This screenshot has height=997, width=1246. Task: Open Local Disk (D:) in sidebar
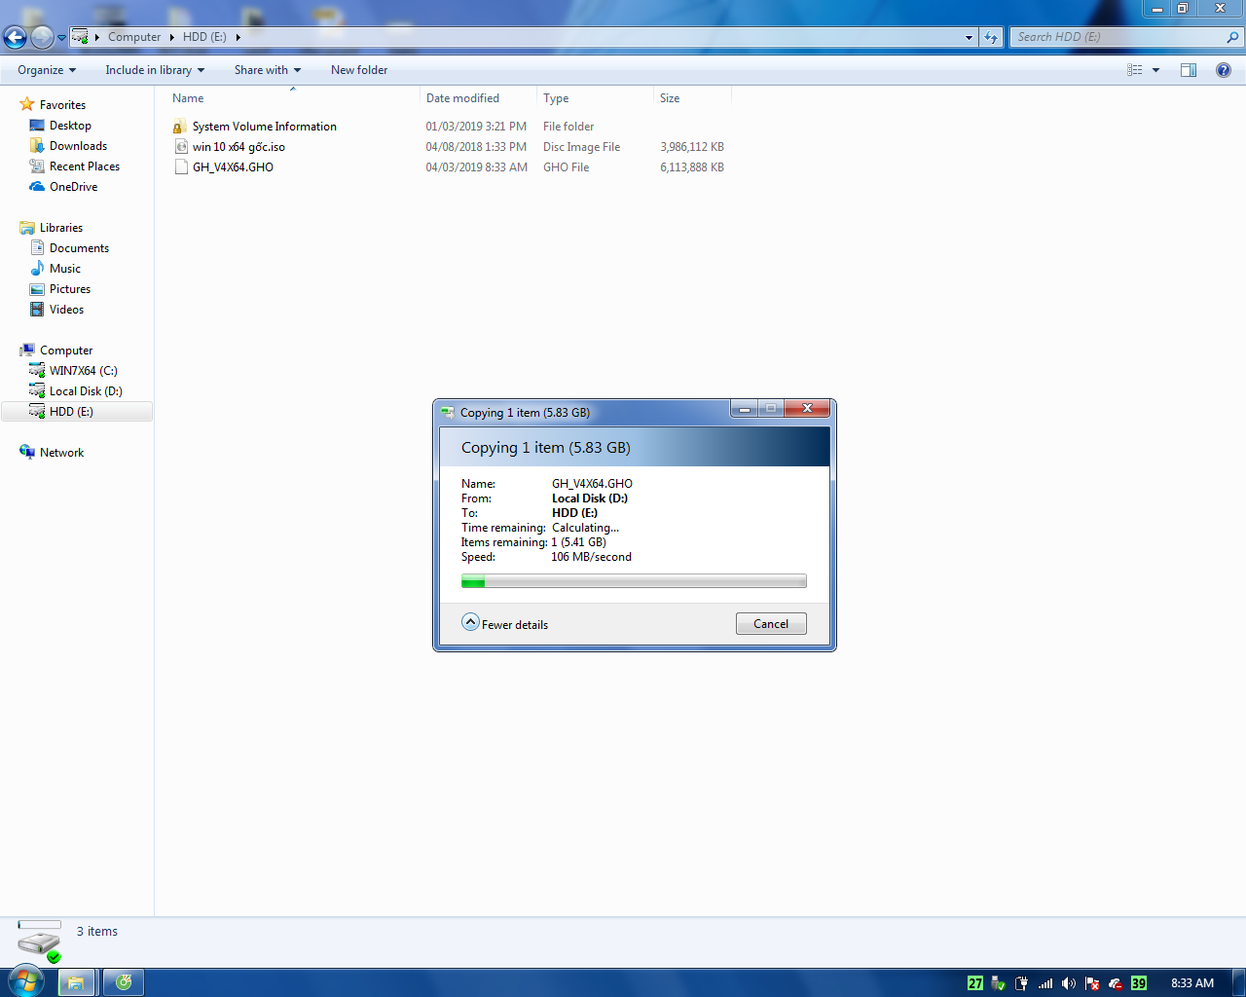[86, 391]
